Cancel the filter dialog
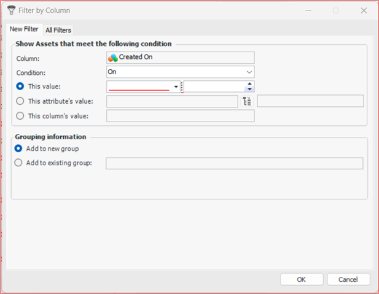The height and width of the screenshot is (294, 379). pos(348,279)
